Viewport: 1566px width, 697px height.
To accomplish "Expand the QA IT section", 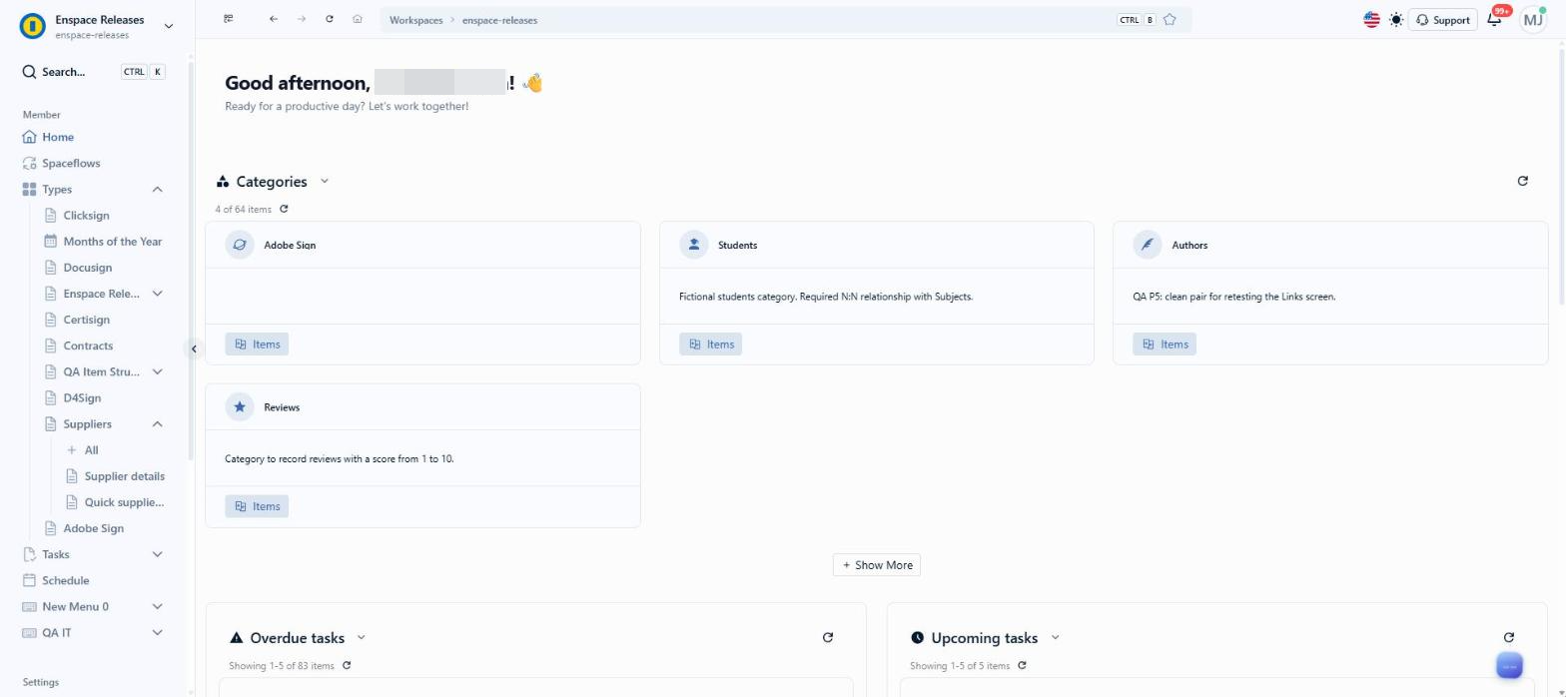I will (157, 632).
